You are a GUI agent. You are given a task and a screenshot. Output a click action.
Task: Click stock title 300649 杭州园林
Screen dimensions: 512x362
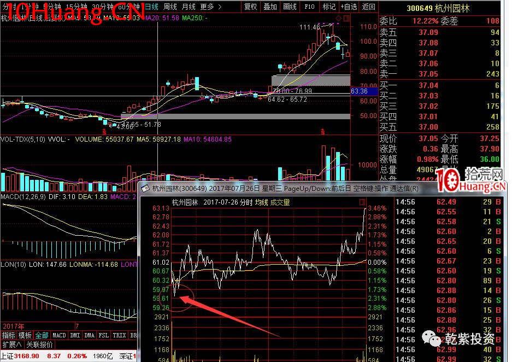[x=438, y=9]
